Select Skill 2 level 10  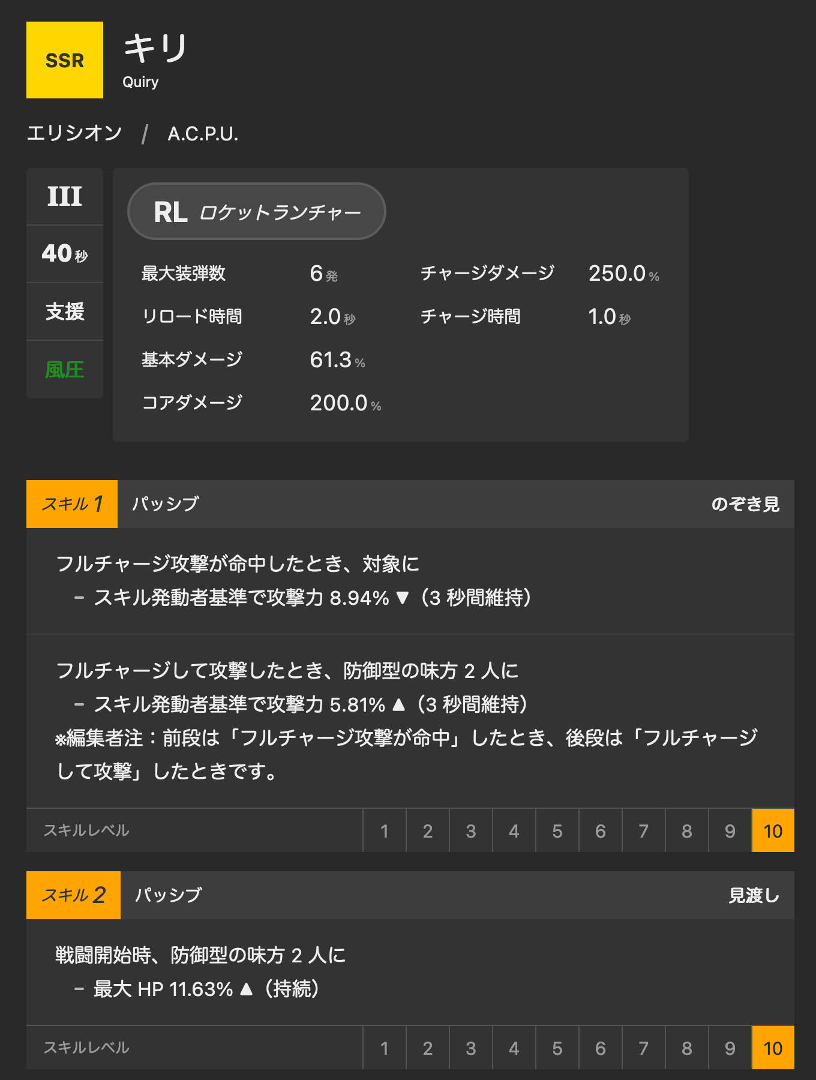(773, 1048)
